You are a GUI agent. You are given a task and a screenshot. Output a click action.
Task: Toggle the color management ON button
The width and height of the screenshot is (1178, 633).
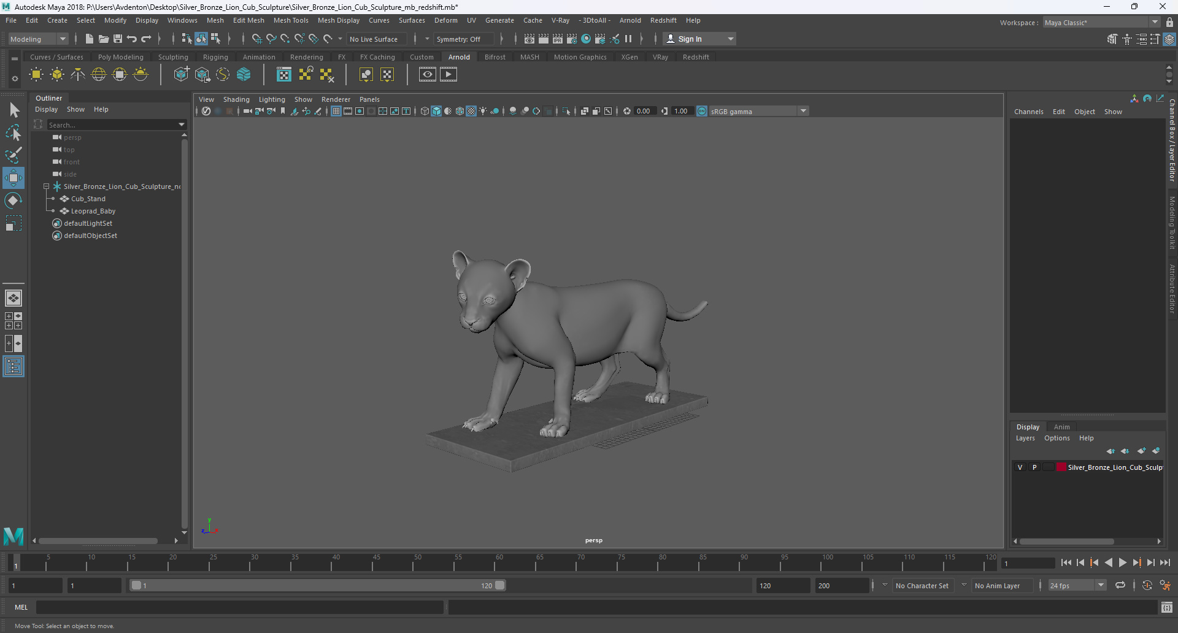702,111
